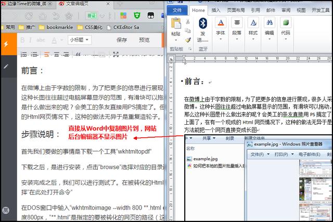Viewport: 333px width, 222px height.
Task: Click the orange lightning icon in sidebar
Action: pyautogui.click(x=6, y=44)
